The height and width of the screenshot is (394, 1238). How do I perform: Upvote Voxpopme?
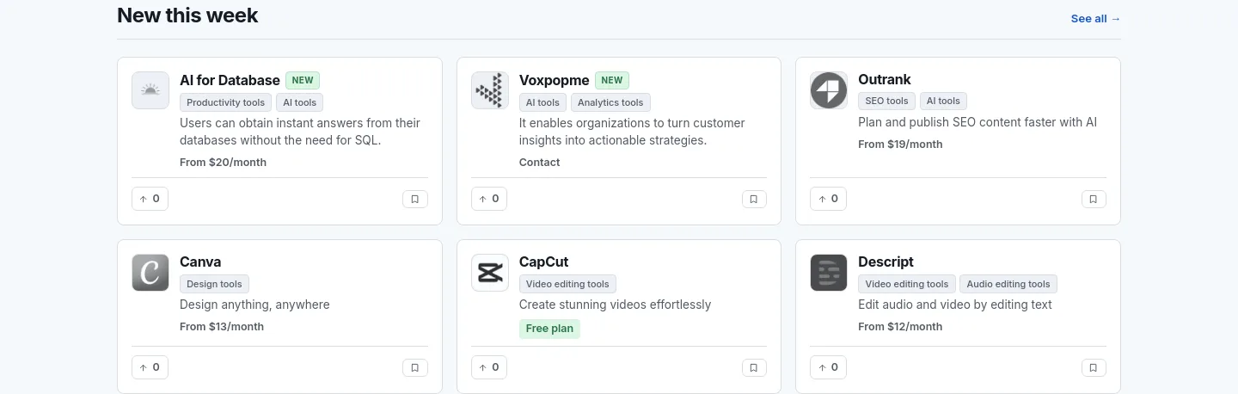pyautogui.click(x=489, y=199)
